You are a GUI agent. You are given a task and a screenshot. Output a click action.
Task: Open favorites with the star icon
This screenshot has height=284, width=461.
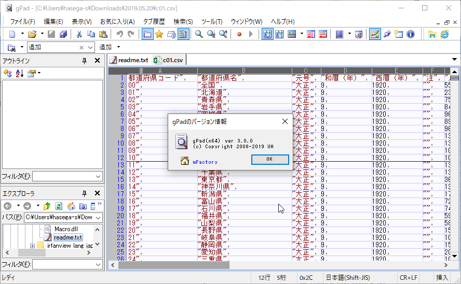point(159,34)
